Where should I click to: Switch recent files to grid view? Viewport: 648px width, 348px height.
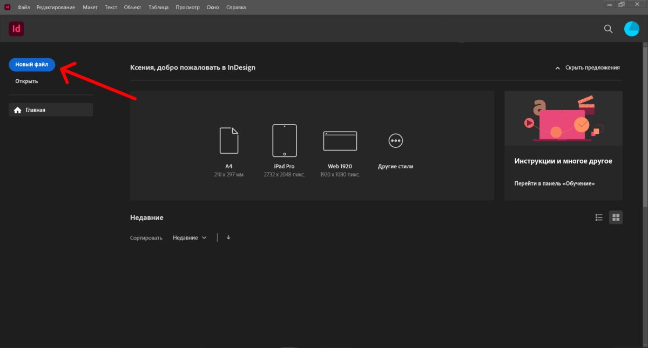pos(616,217)
